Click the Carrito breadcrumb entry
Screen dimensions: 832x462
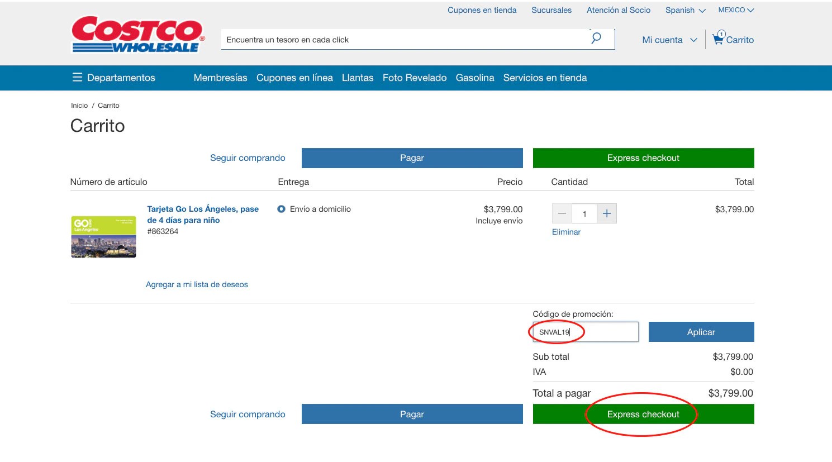[x=108, y=105]
